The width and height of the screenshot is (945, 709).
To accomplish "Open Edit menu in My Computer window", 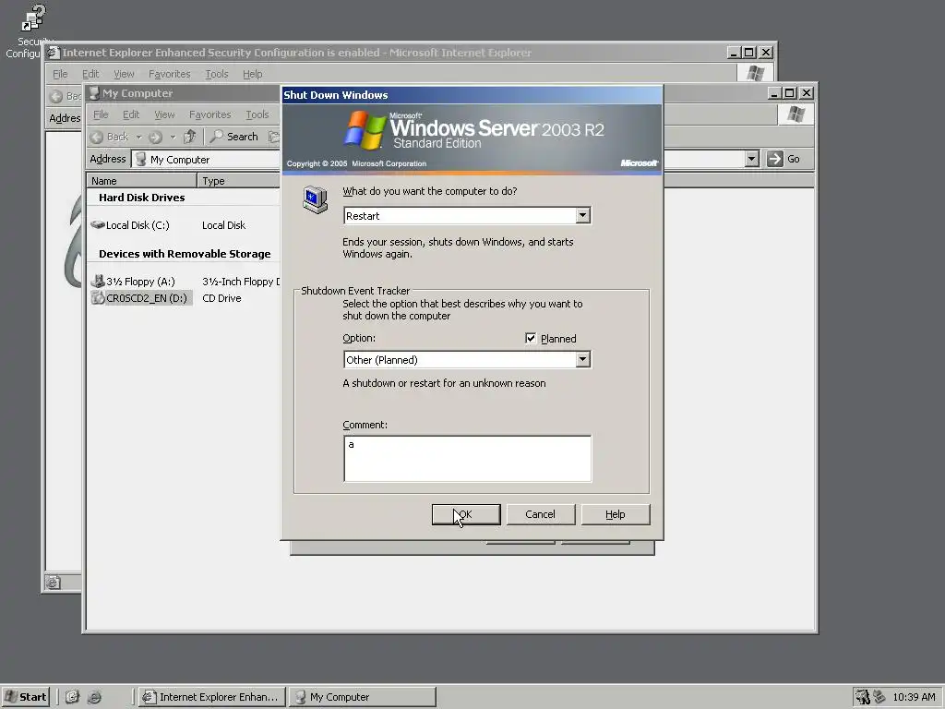I will [131, 114].
